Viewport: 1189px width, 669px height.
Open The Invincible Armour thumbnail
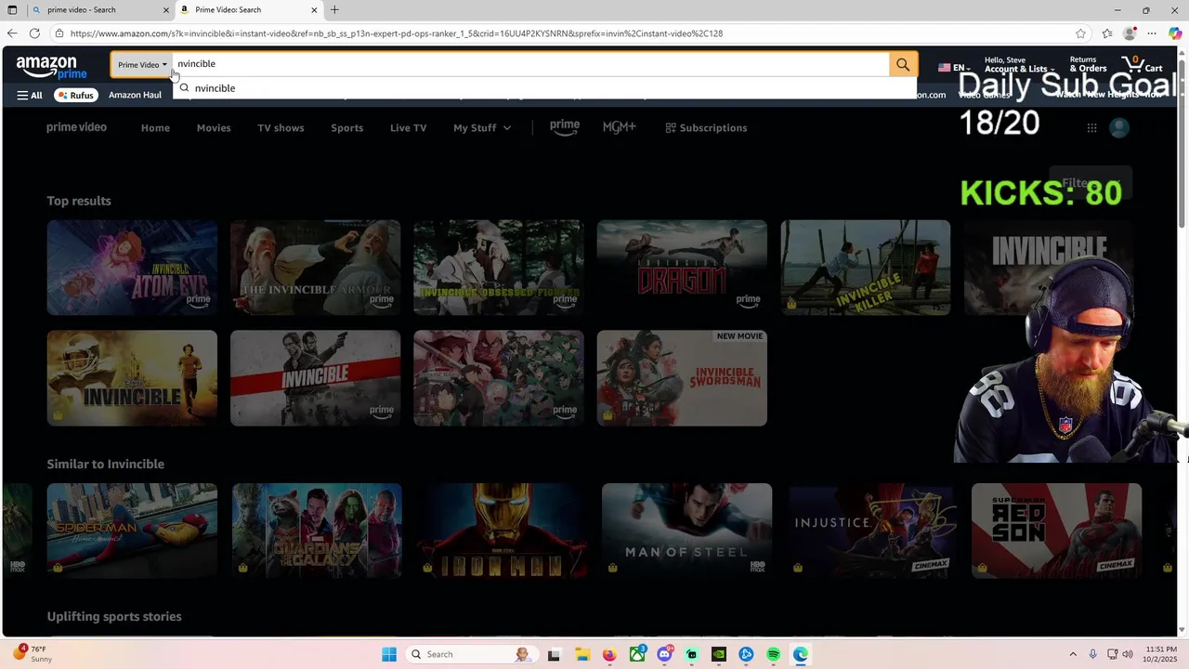point(315,268)
